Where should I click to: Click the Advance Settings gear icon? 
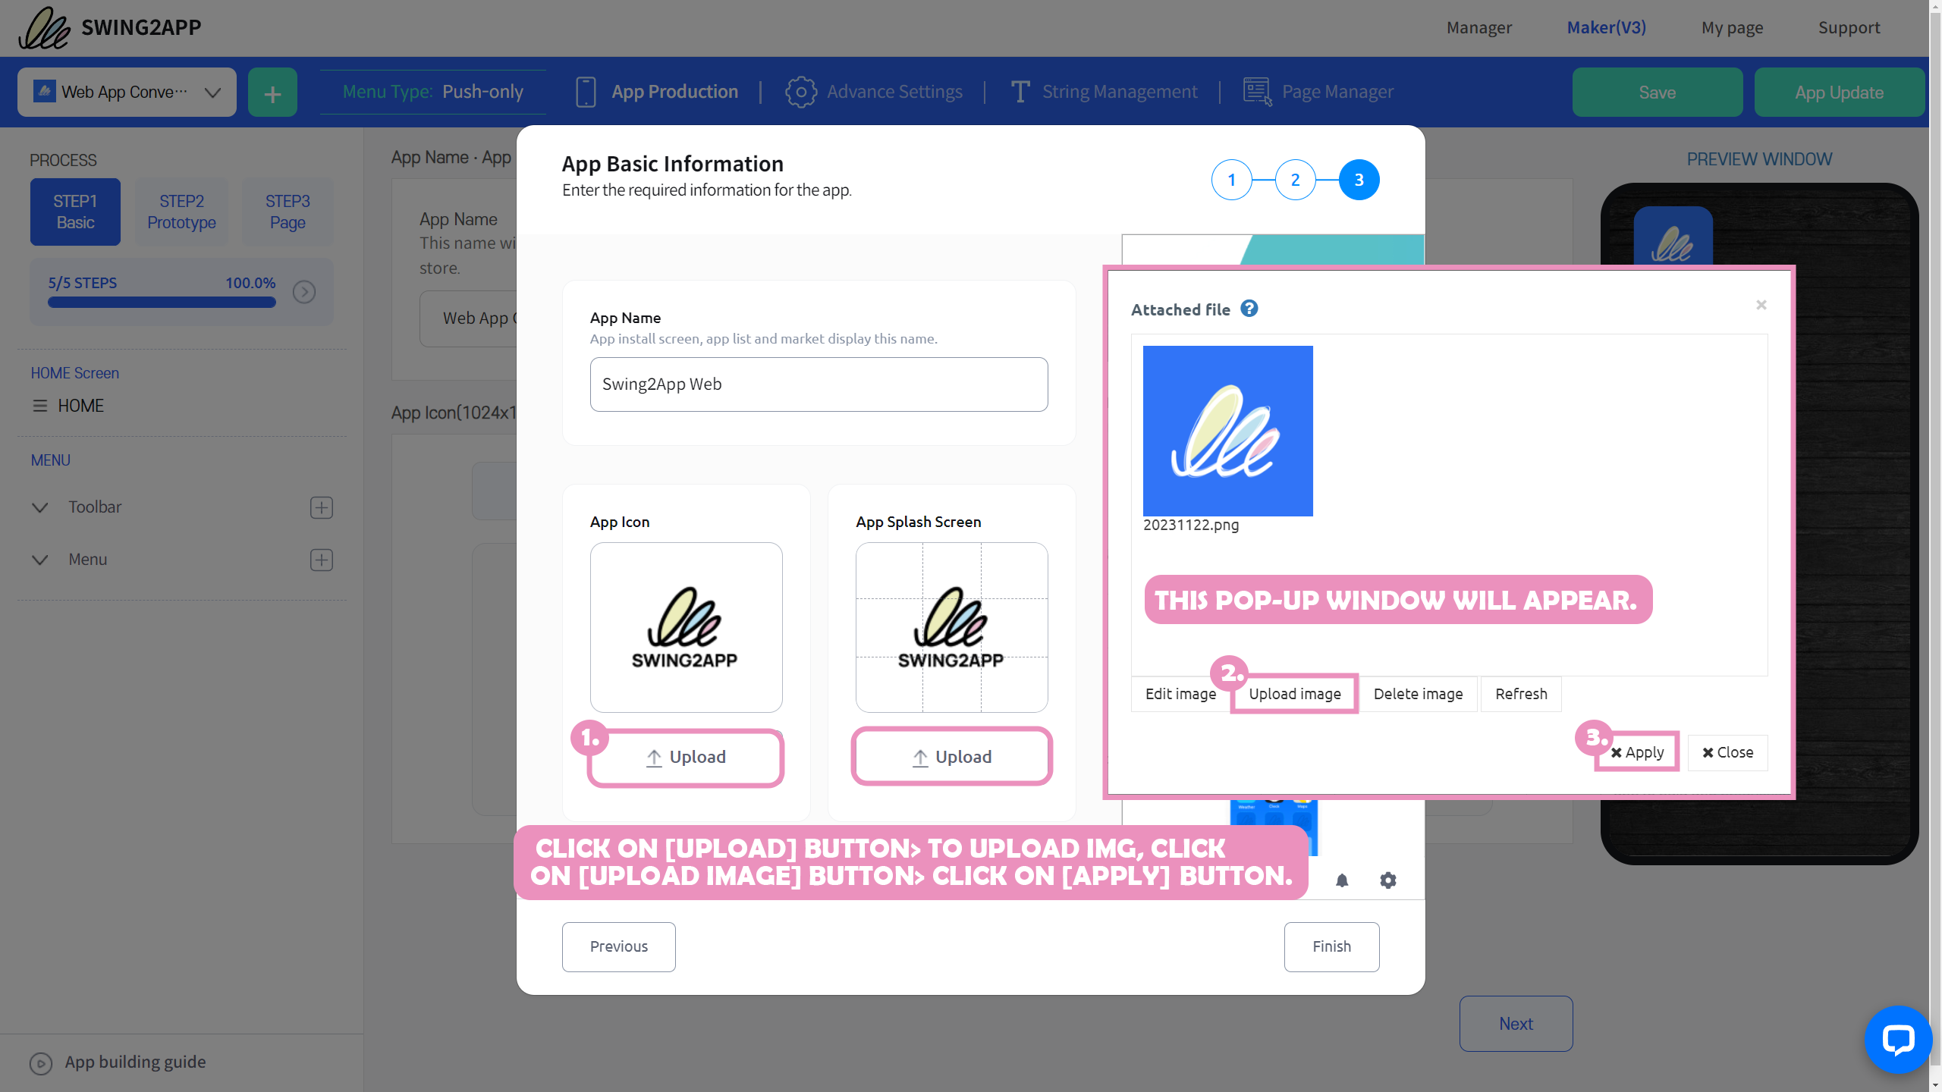click(800, 92)
